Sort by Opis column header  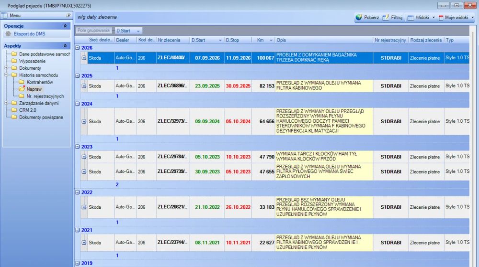tap(324, 40)
